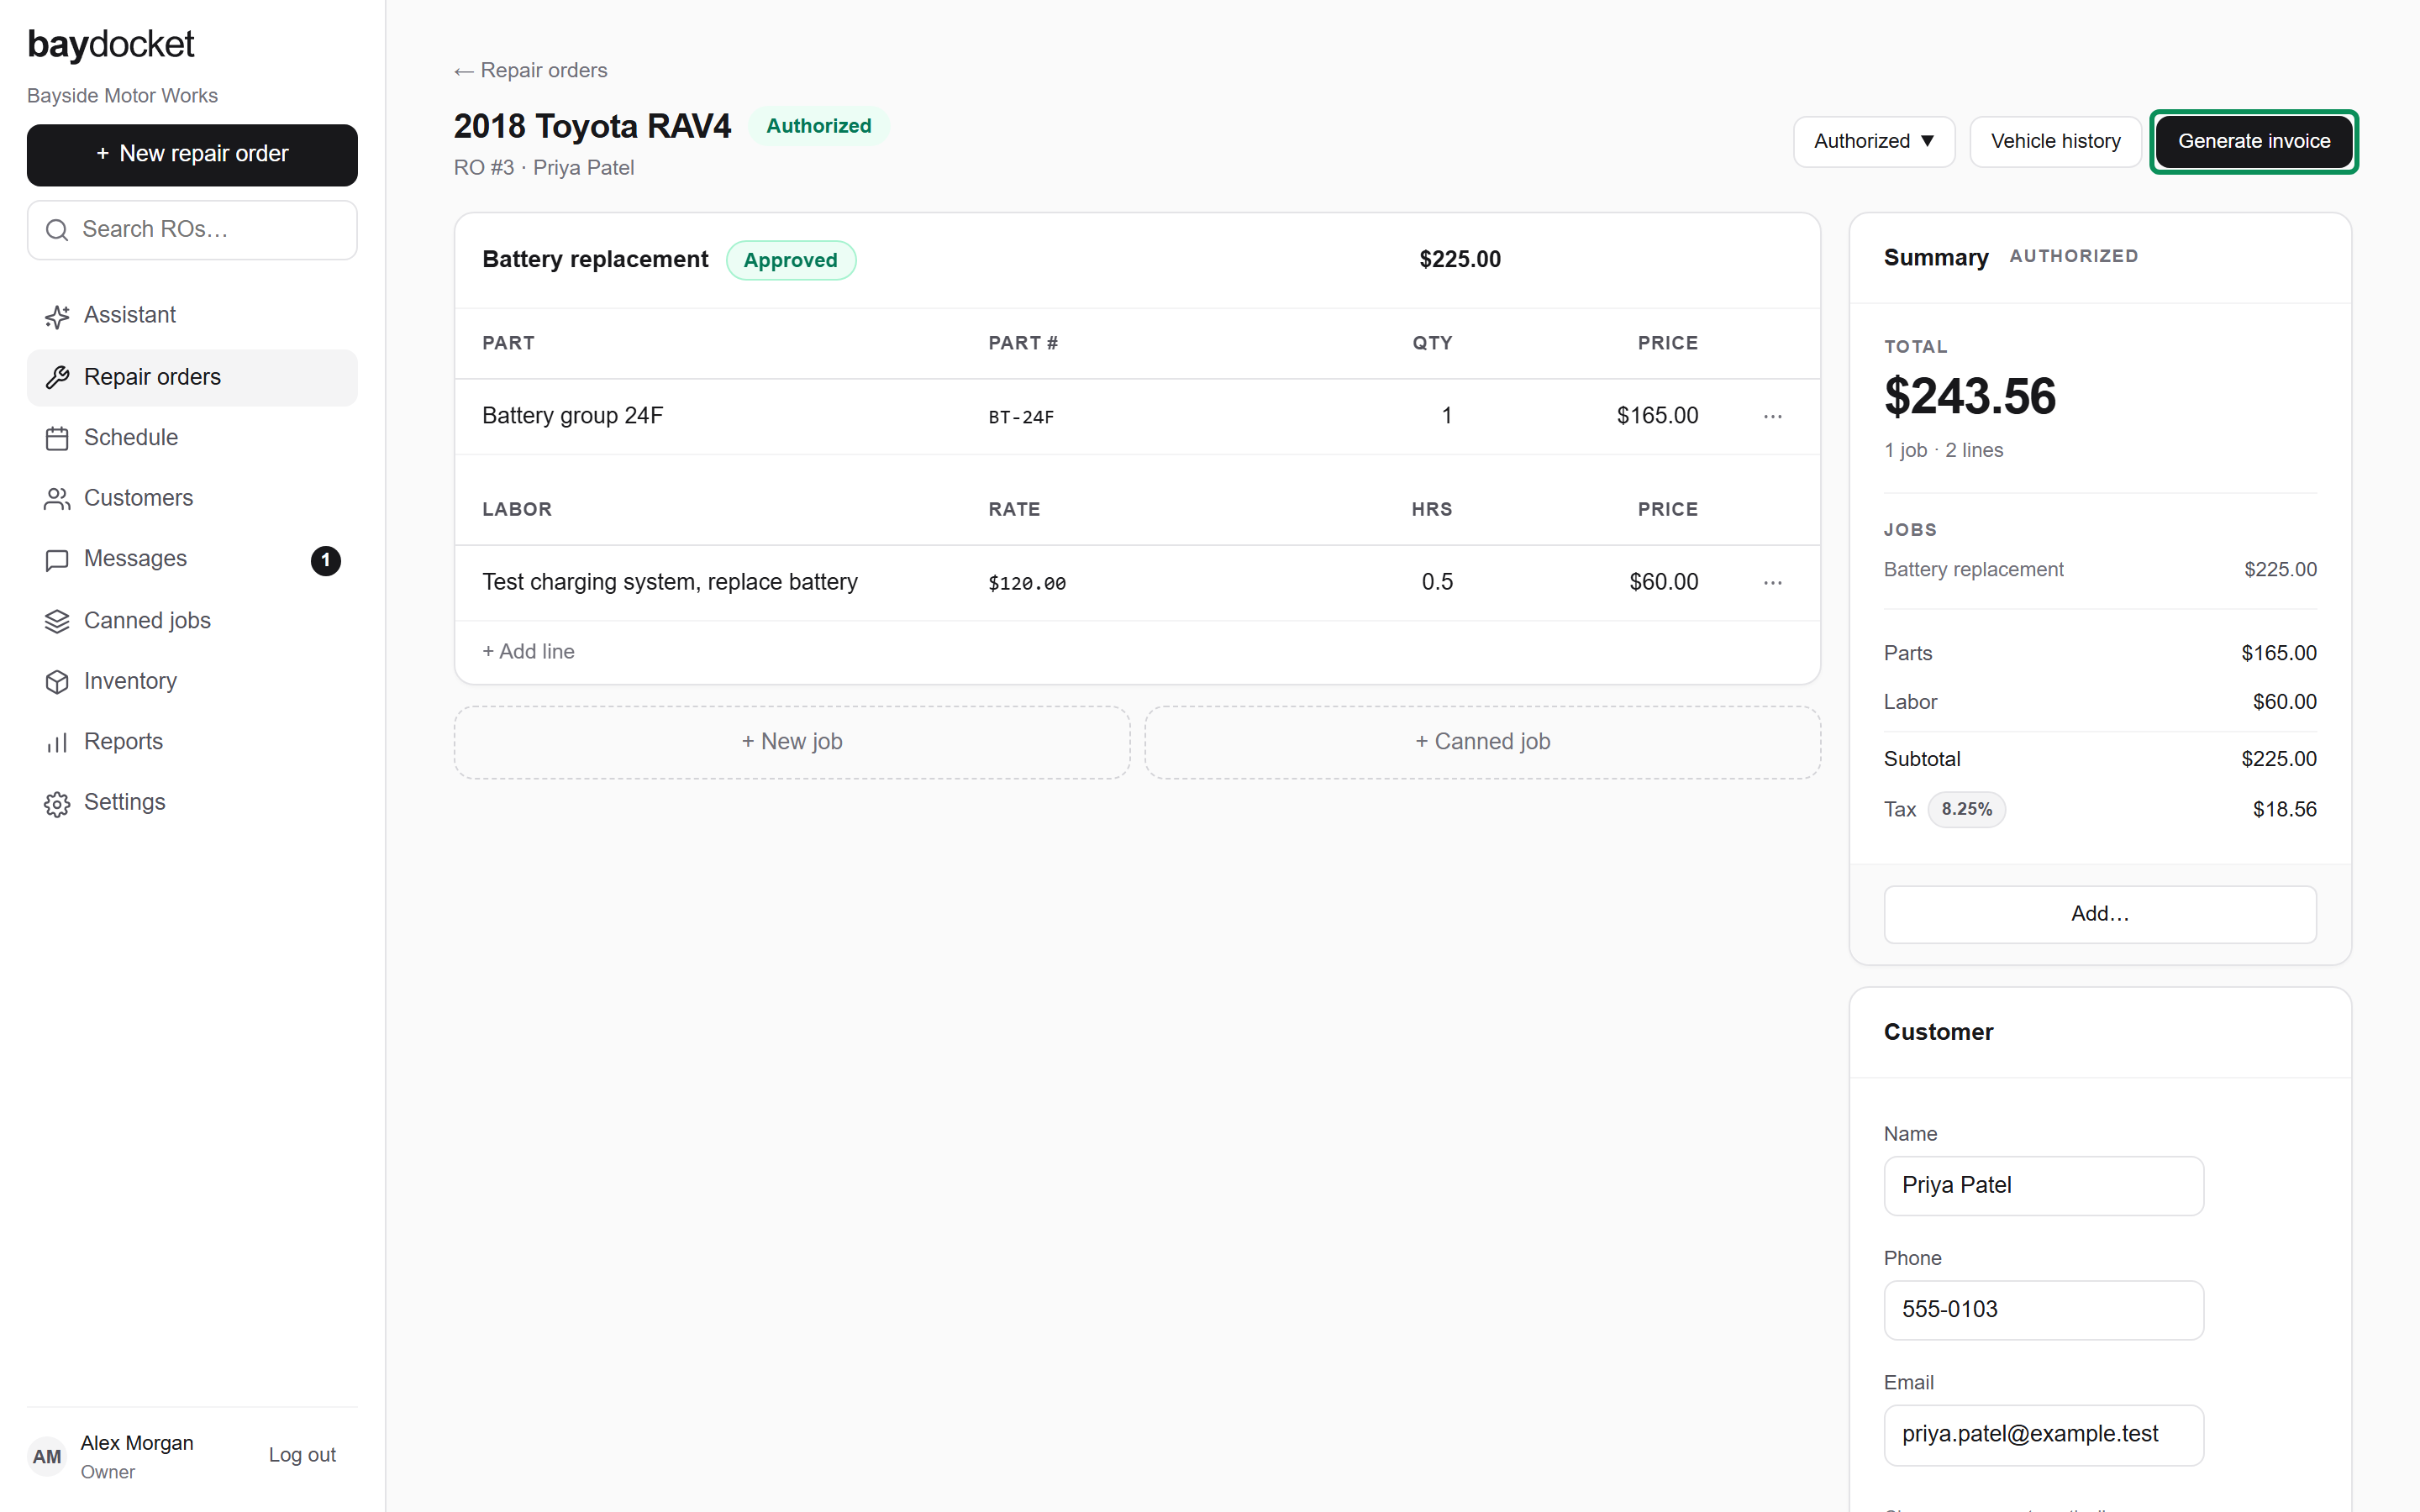Screen dimensions: 2420x1512
Task: Click the Battery replacement job title
Action: pyautogui.click(x=595, y=259)
